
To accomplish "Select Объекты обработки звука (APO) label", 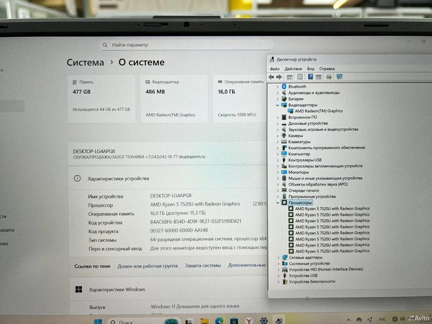I will (x=318, y=184).
